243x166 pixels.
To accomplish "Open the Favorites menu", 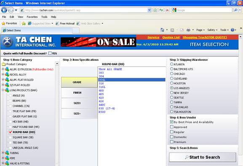I will (x=32, y=17).
